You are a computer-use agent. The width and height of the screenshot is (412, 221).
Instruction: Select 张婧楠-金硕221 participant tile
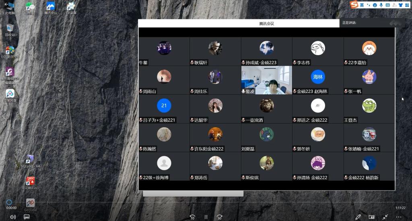[x=369, y=138]
